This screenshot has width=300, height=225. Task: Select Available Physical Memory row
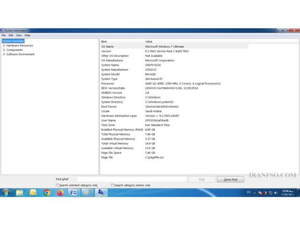pos(174,139)
